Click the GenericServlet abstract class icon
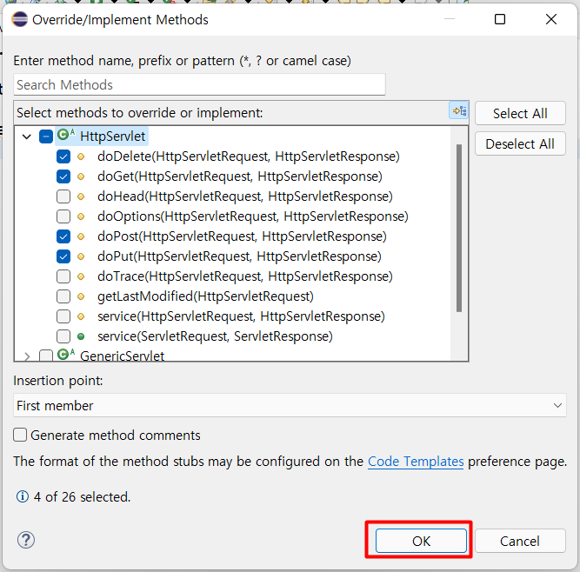580x572 pixels. click(x=66, y=354)
